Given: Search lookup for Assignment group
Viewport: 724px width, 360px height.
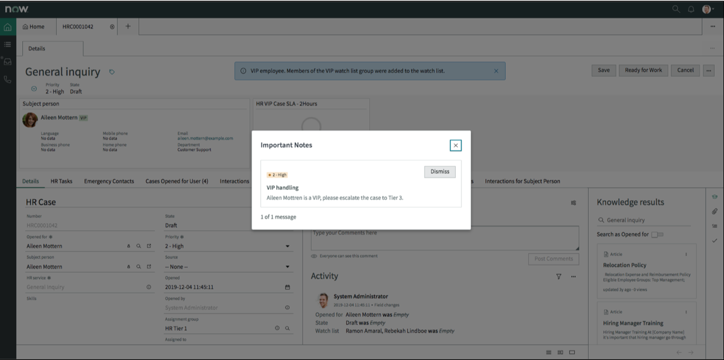Looking at the screenshot, I should point(287,329).
